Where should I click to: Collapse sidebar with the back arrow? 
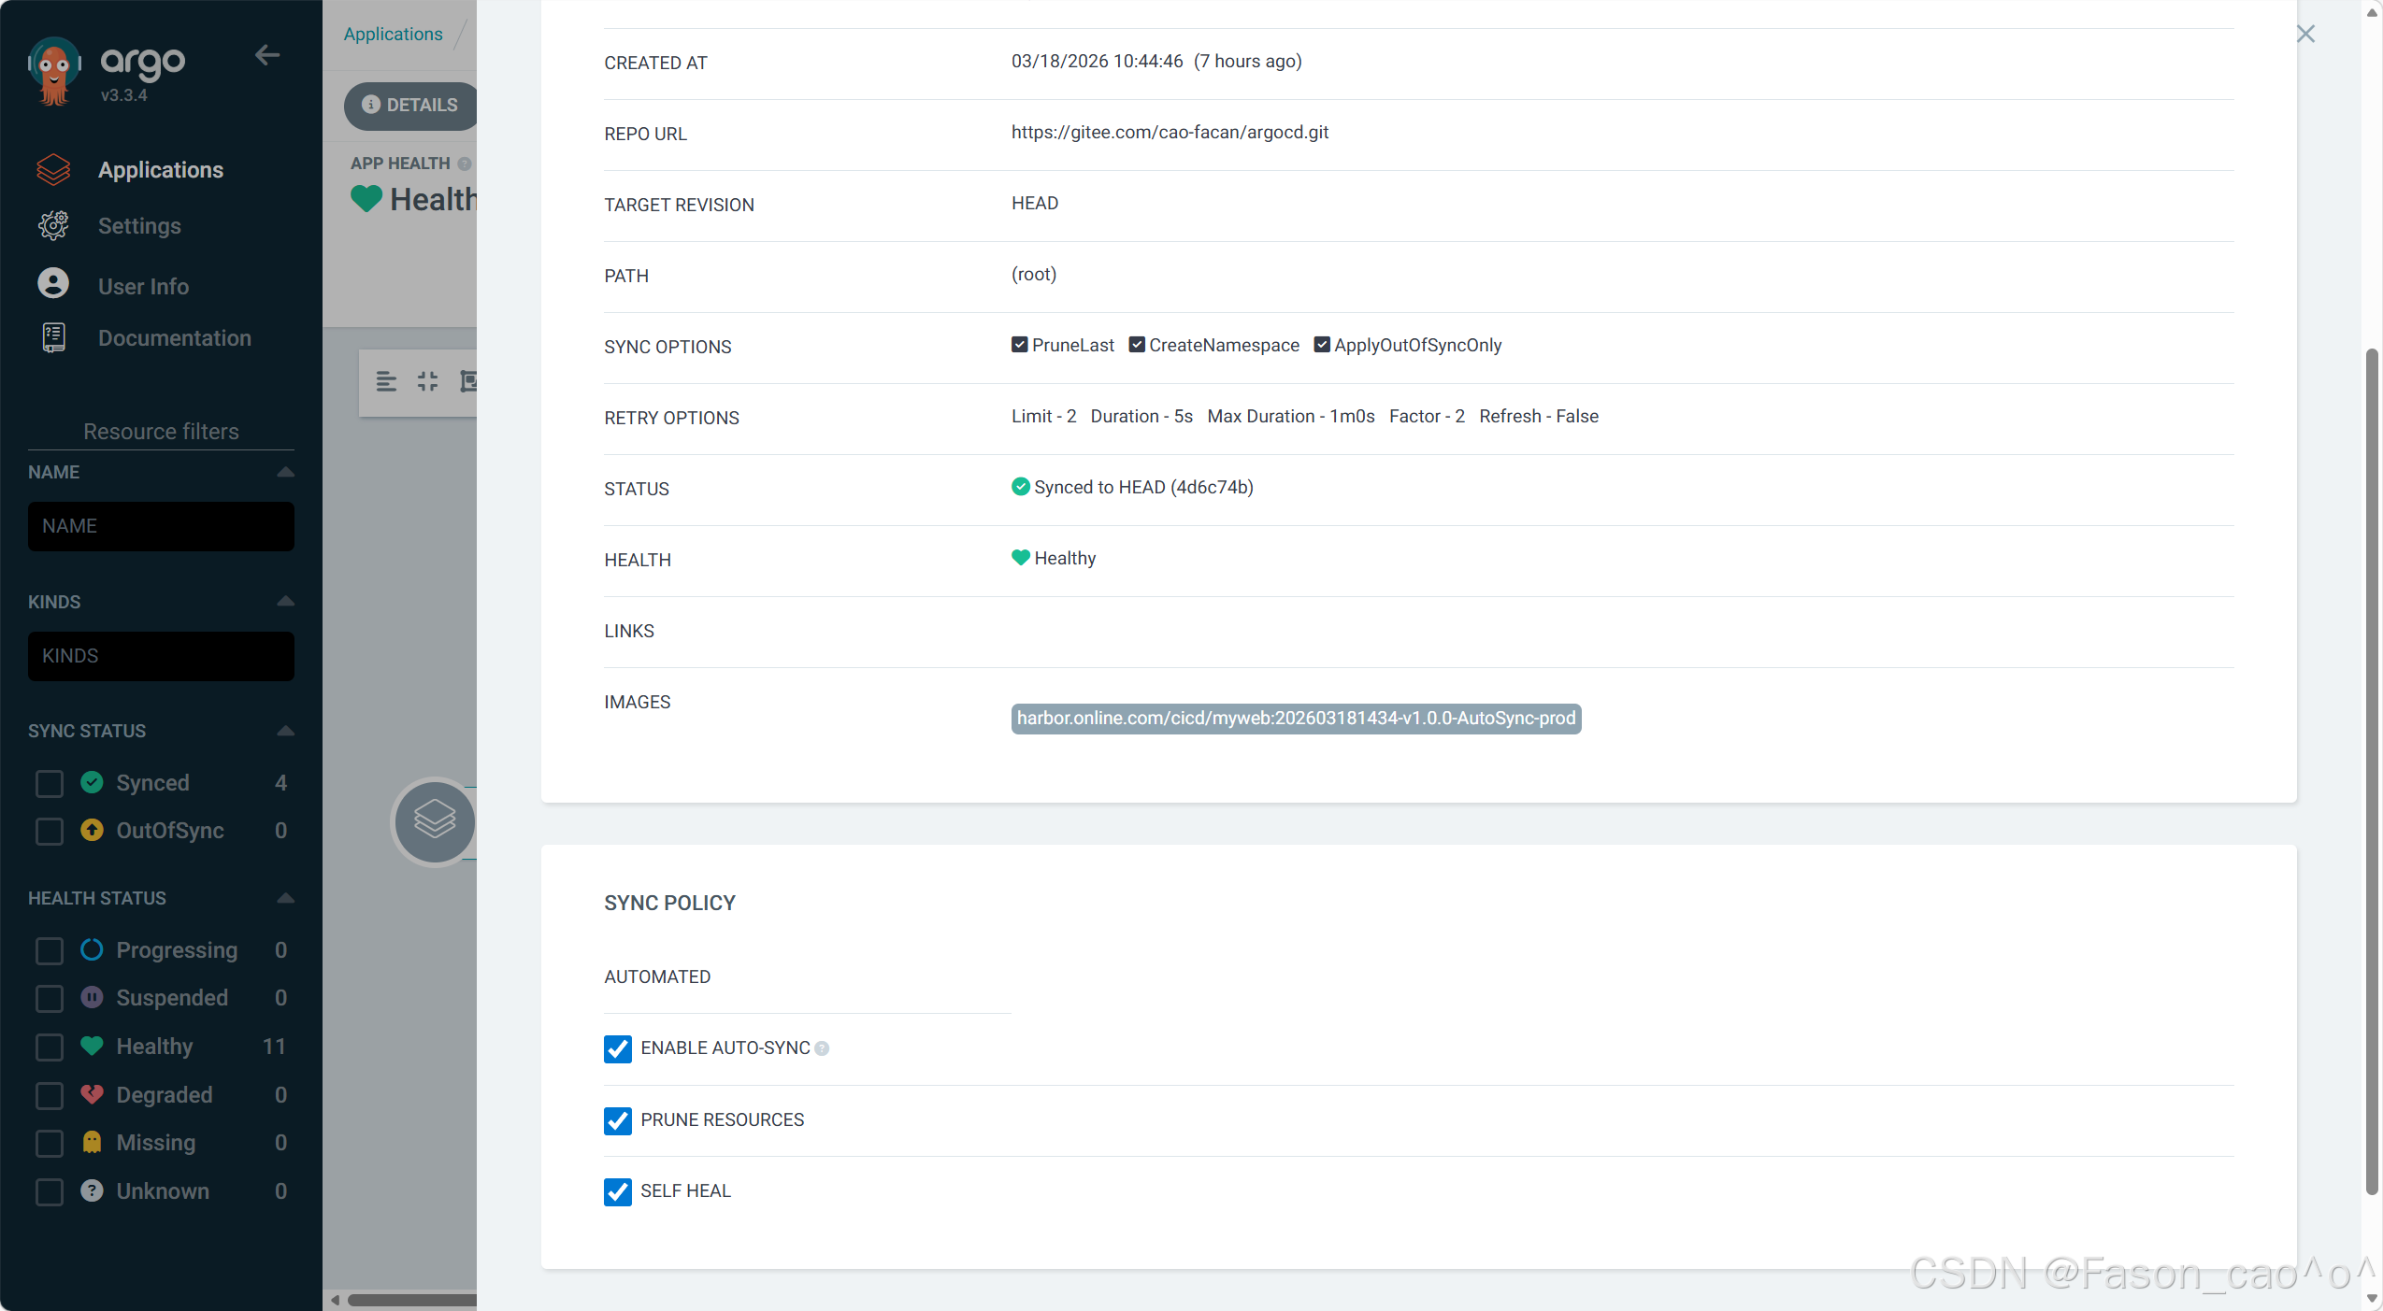click(267, 56)
